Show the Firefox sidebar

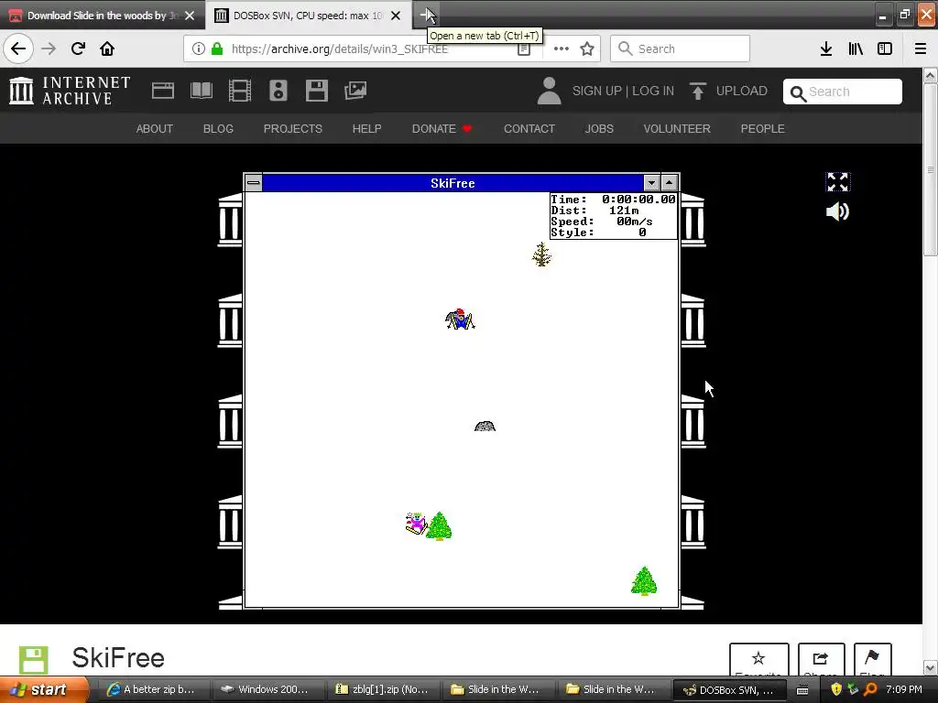(885, 49)
